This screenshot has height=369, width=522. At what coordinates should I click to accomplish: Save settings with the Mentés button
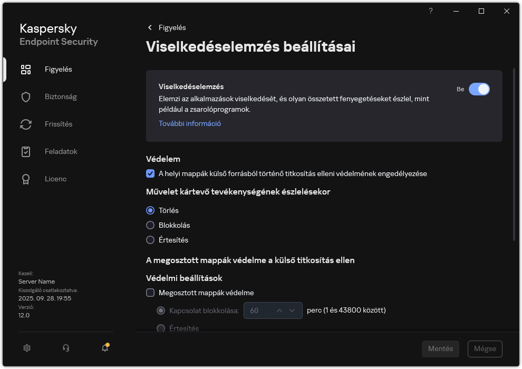point(440,348)
